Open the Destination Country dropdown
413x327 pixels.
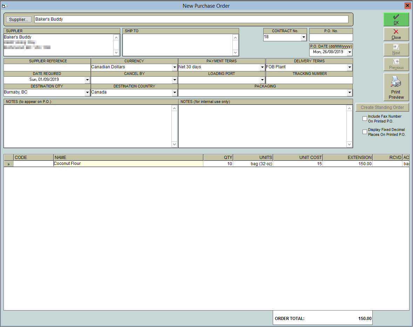[x=175, y=92]
